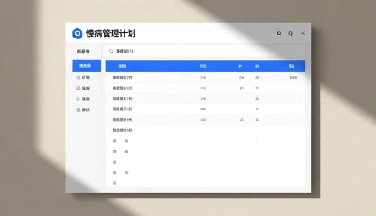Close the 慢病管理计划 window
Screen dimensions: 376x216
tap(303, 33)
